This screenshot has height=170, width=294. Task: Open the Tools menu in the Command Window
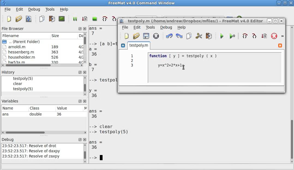pyautogui.click(x=50, y=9)
